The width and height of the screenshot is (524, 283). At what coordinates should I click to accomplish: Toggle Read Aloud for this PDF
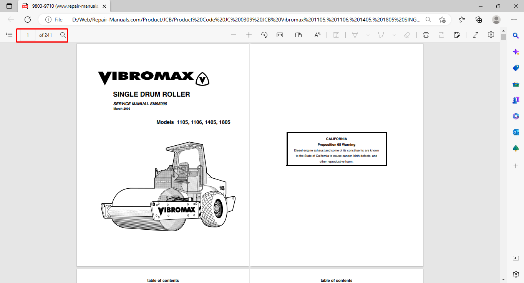click(317, 35)
